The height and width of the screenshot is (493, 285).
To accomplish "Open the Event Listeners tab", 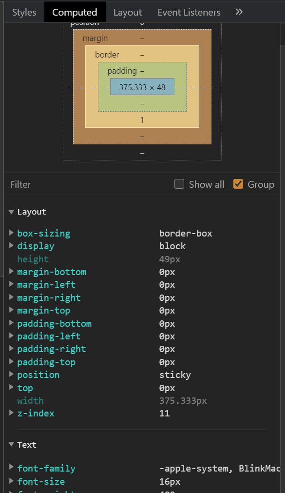I will tap(189, 12).
